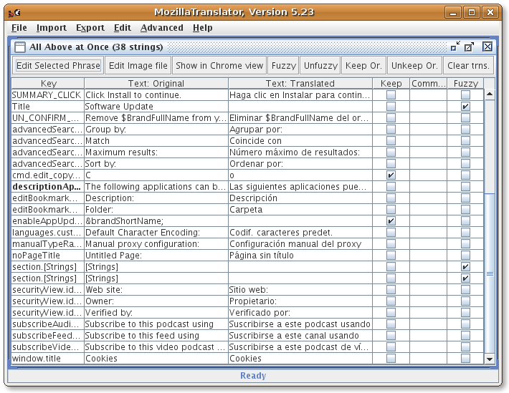Click the MozillaTranslator app icon in title bar
509x393 pixels.
point(14,13)
